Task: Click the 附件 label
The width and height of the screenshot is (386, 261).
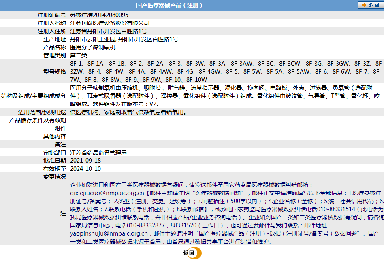Action: (x=60, y=128)
